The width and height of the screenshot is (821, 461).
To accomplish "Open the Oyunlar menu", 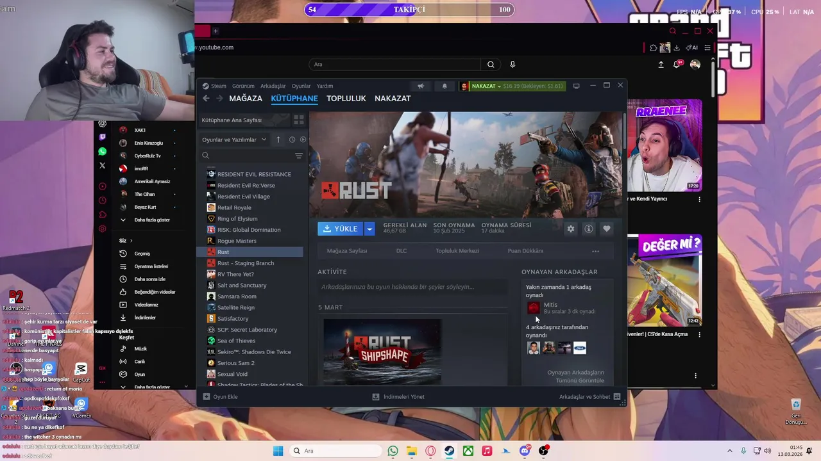I will coord(301,86).
